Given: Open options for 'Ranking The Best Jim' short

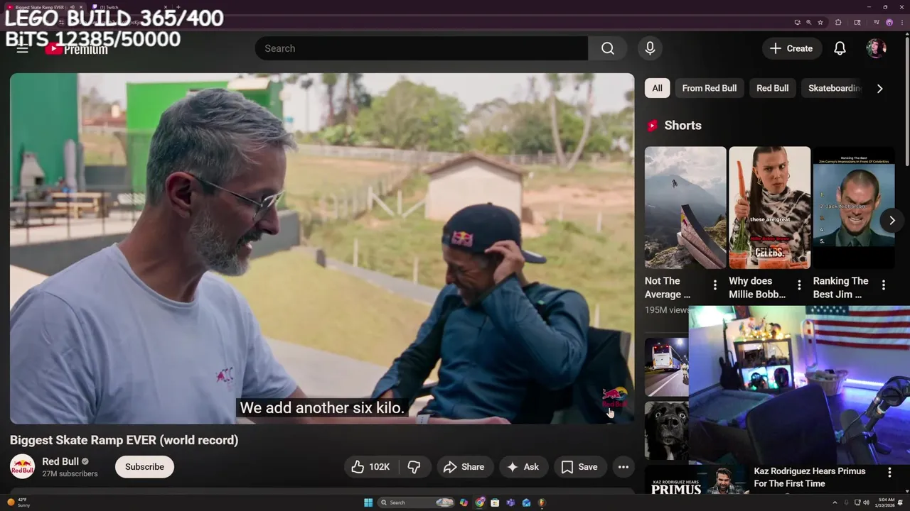Looking at the screenshot, I should click(x=884, y=285).
